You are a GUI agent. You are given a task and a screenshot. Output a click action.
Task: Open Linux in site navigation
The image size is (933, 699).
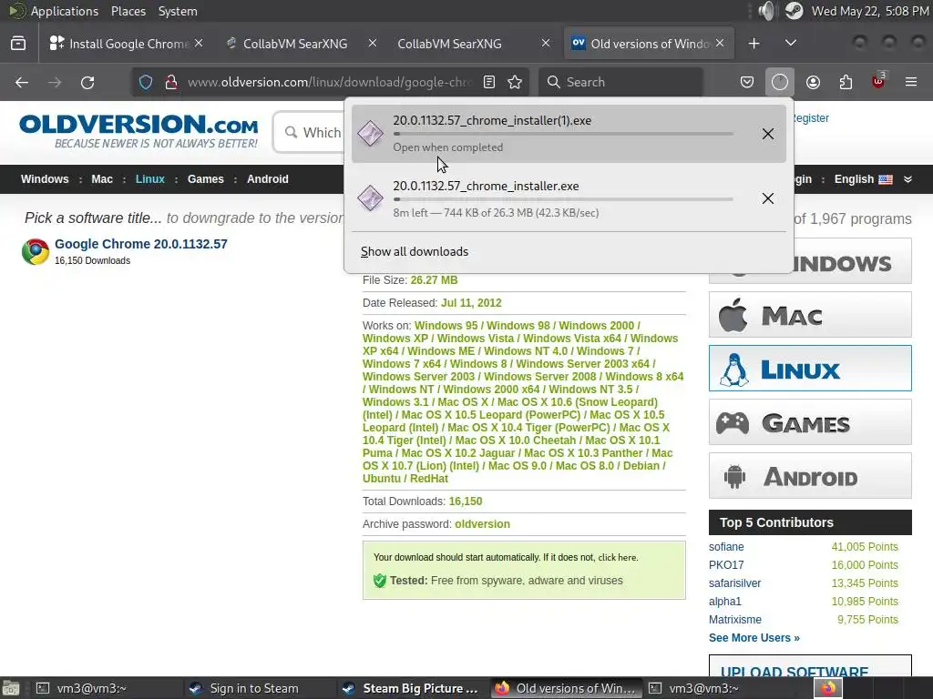[x=150, y=179]
